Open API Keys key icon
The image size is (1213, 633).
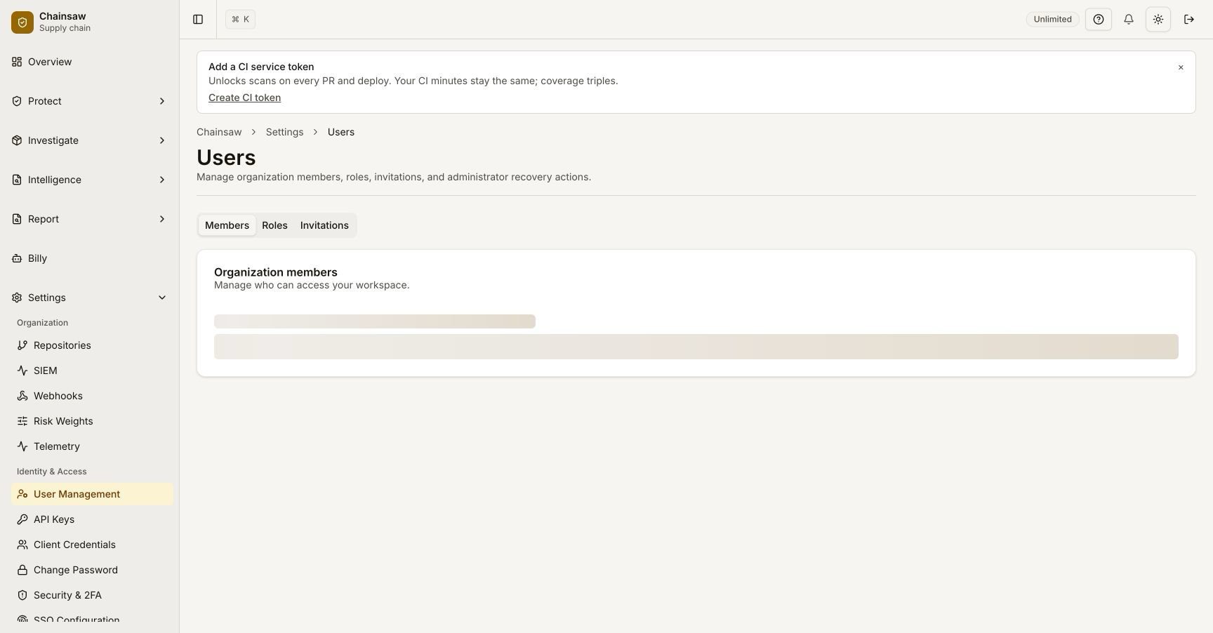(x=22, y=519)
